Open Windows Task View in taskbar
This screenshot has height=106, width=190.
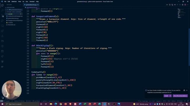[x=46, y=104]
